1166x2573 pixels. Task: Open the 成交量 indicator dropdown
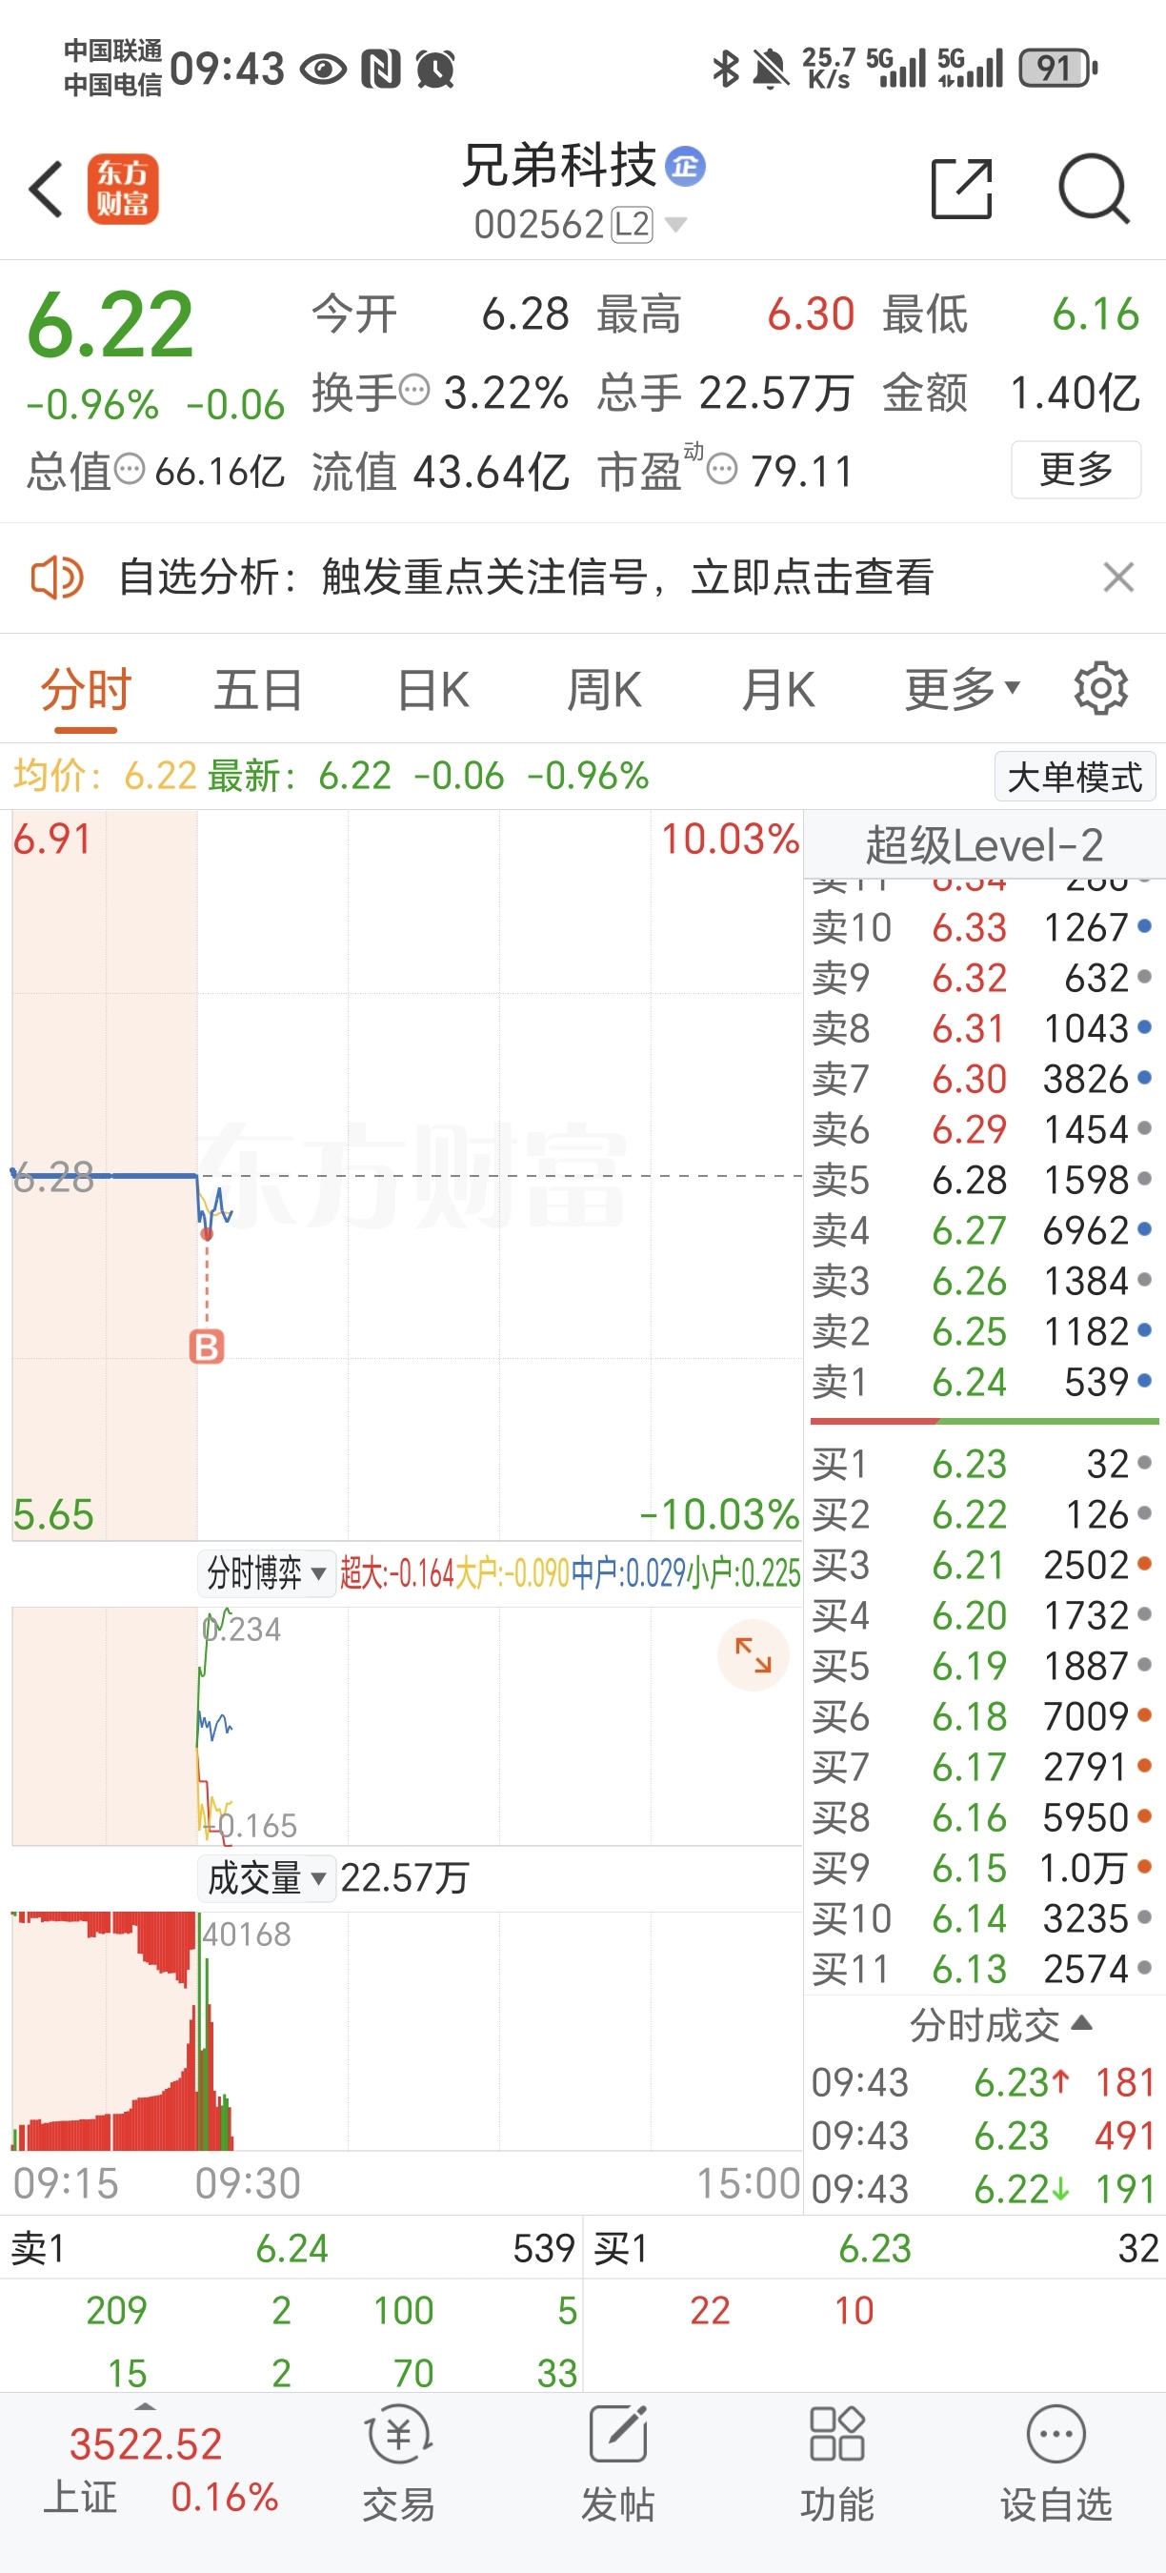coord(266,1877)
